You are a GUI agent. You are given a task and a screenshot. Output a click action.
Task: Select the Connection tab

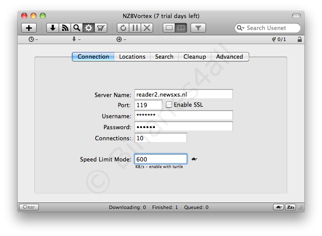click(93, 57)
